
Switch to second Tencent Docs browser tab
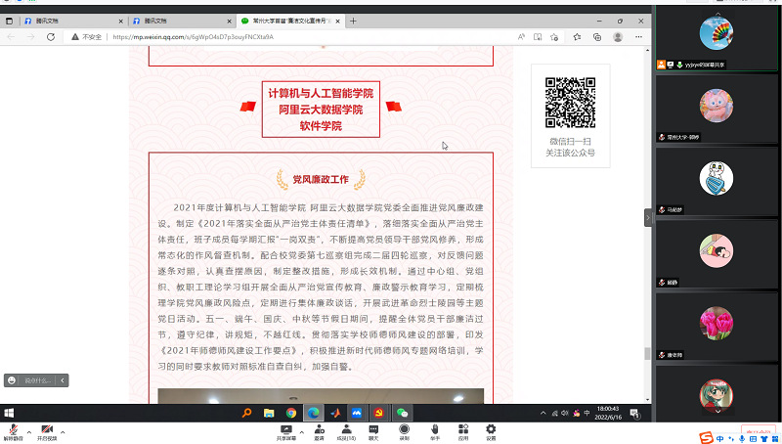[x=180, y=21]
